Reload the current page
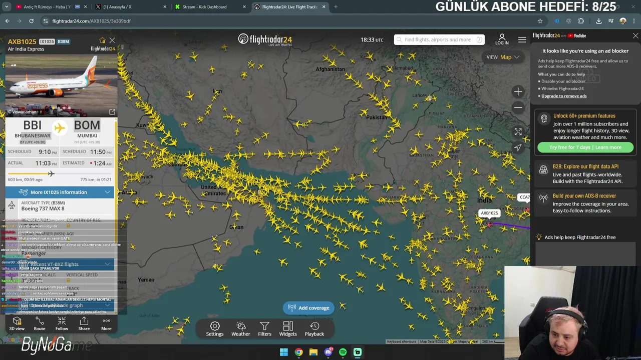This screenshot has height=360, width=641. 31,21
